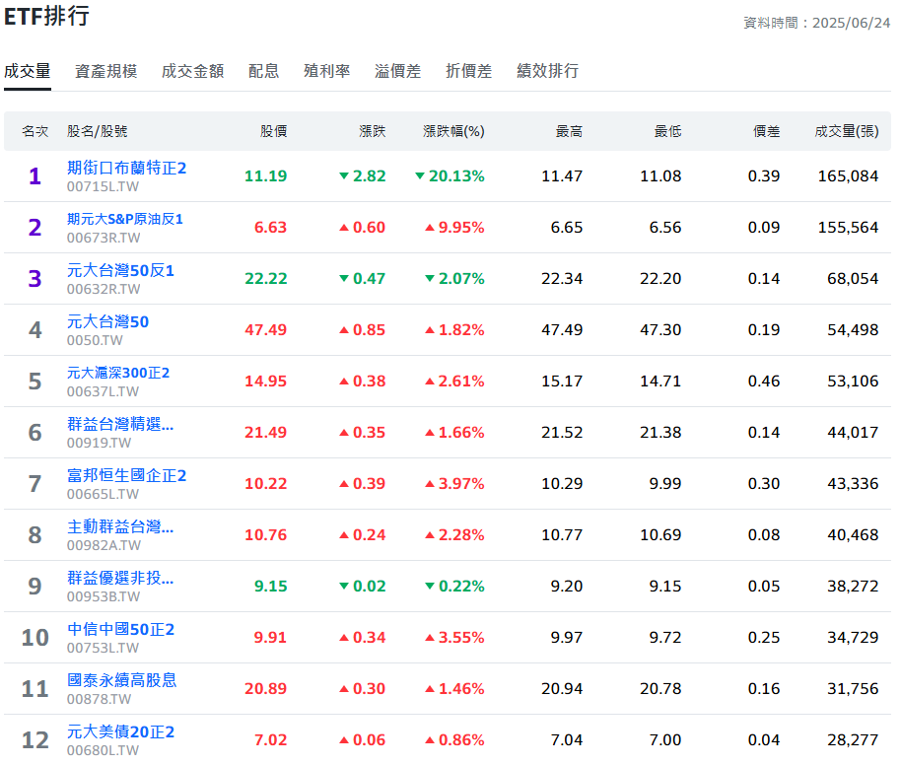Click the 價差 column header
The image size is (901, 765).
pyautogui.click(x=767, y=132)
